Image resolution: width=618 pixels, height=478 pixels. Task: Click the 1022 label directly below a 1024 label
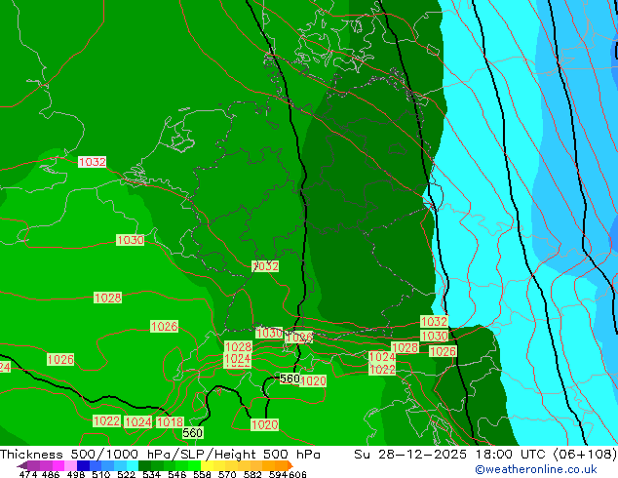(382, 369)
